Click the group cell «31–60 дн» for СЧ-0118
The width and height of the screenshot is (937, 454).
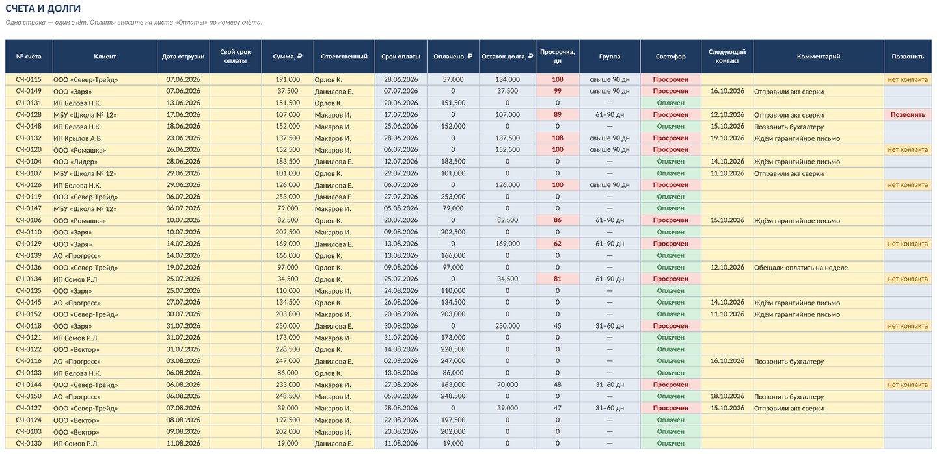(x=610, y=326)
